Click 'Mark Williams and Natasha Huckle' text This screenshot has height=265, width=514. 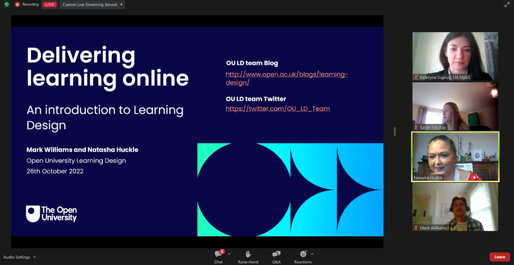pyautogui.click(x=82, y=150)
